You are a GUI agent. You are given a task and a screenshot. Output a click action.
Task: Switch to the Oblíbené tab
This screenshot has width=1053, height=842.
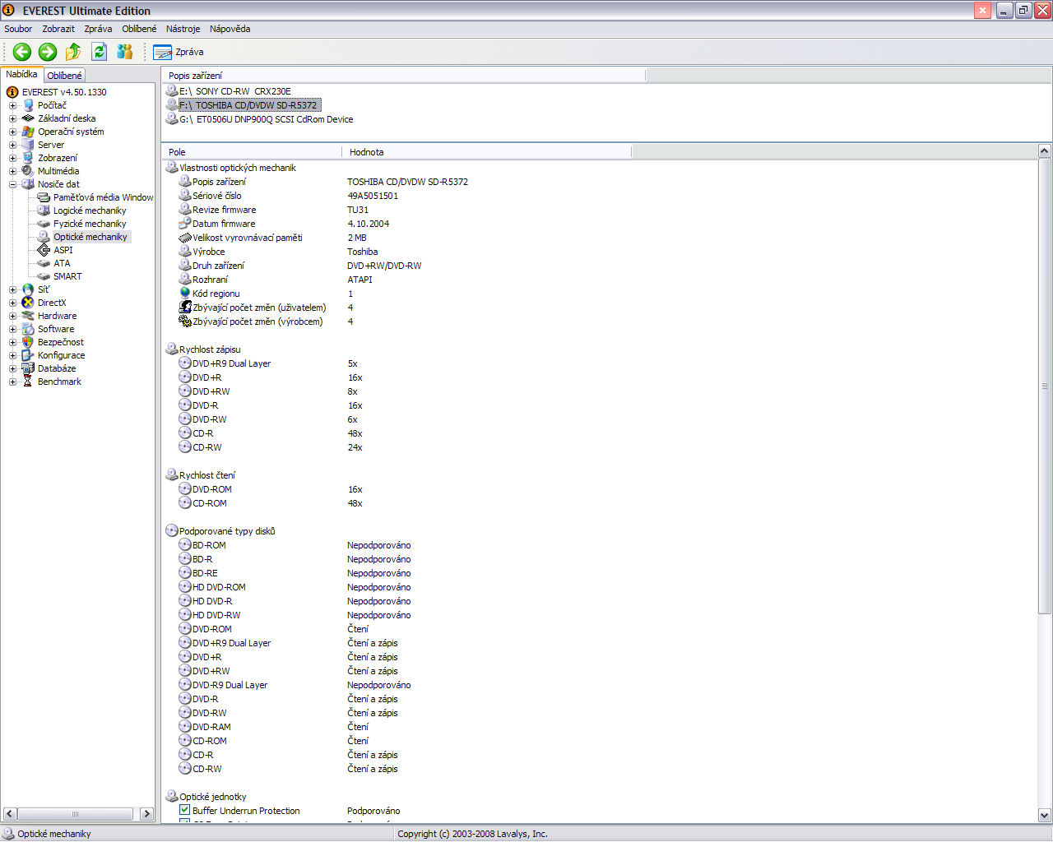[x=64, y=76]
